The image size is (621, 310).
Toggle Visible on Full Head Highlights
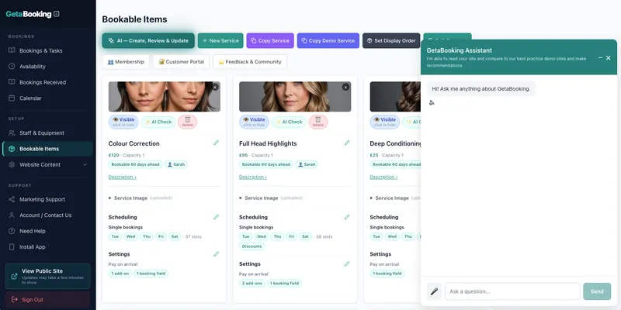point(254,122)
